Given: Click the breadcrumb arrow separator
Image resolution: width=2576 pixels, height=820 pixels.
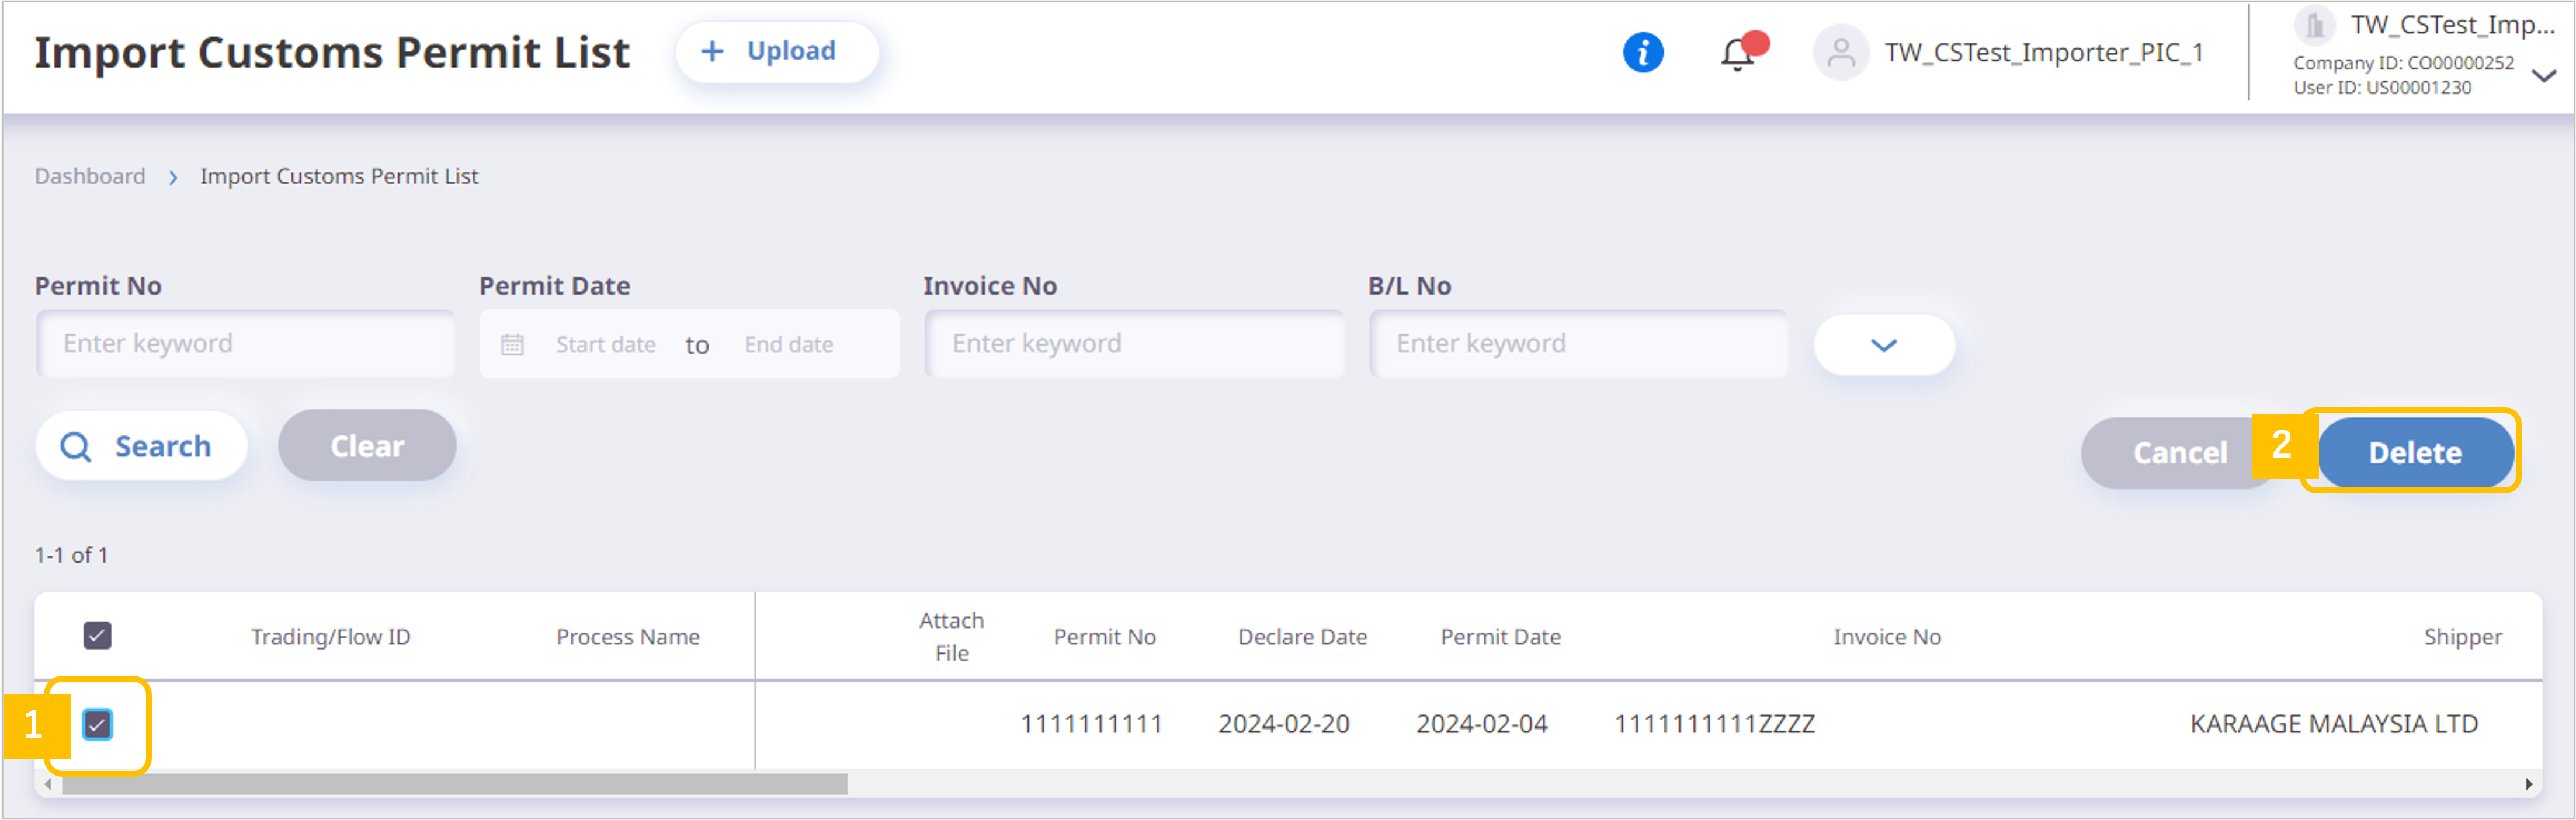Looking at the screenshot, I should tap(173, 177).
